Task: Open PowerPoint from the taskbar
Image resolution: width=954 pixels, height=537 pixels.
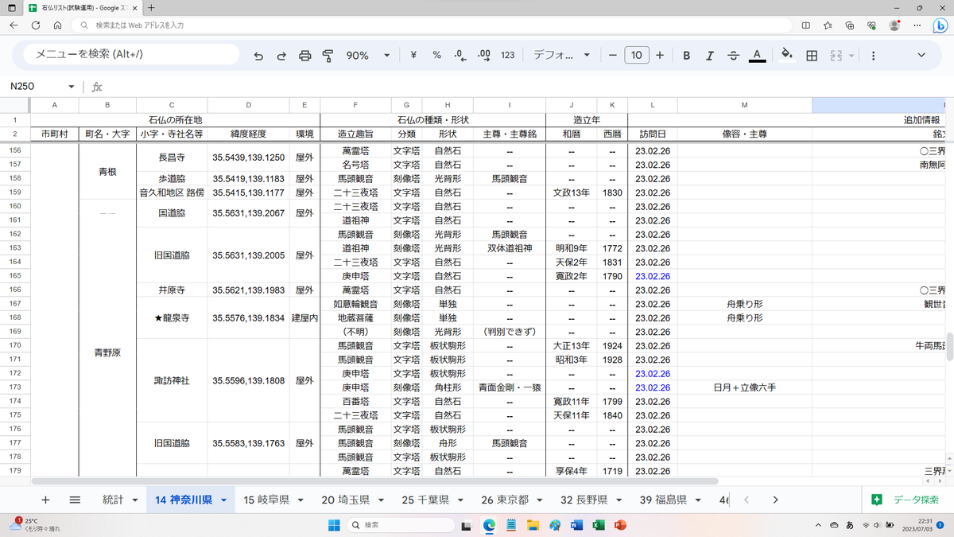Action: 620,524
